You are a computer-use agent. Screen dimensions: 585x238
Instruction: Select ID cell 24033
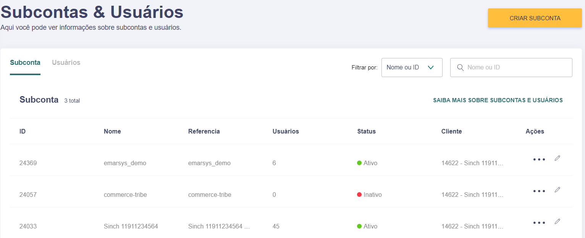pos(28,226)
